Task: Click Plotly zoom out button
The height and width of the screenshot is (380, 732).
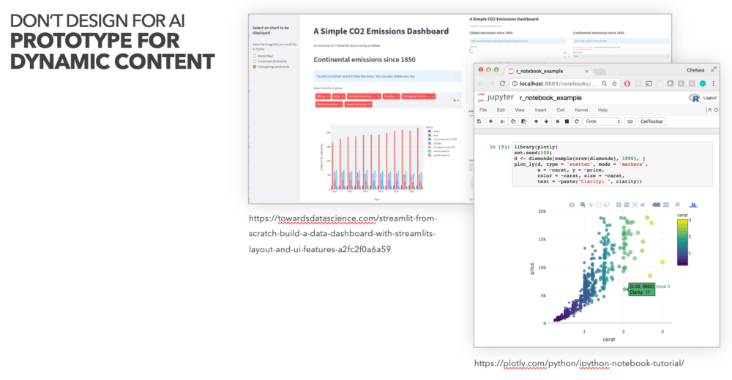Action: pos(627,205)
